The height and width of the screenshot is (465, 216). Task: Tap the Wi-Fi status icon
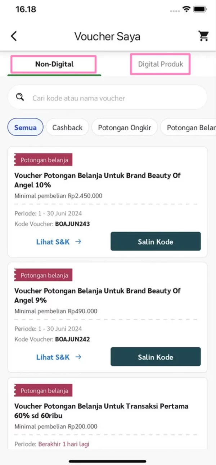point(186,9)
